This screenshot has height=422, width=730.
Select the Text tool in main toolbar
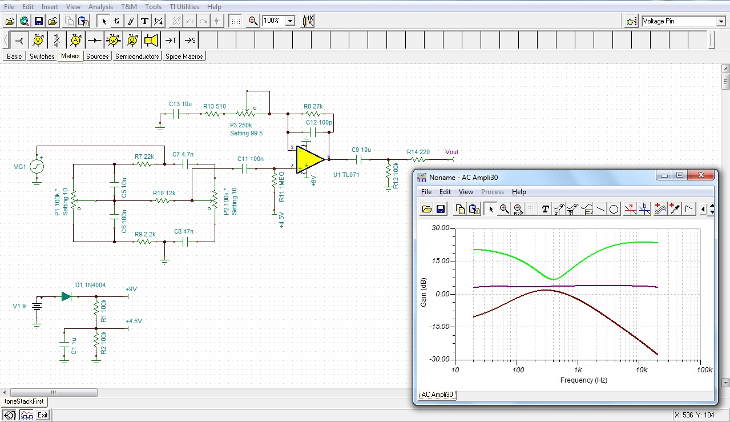tap(144, 21)
